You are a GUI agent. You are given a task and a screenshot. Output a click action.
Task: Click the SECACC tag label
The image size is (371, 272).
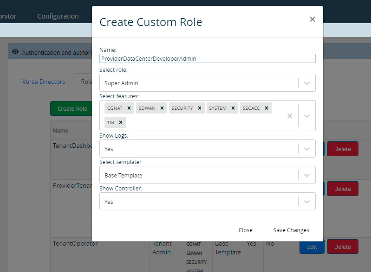click(251, 108)
